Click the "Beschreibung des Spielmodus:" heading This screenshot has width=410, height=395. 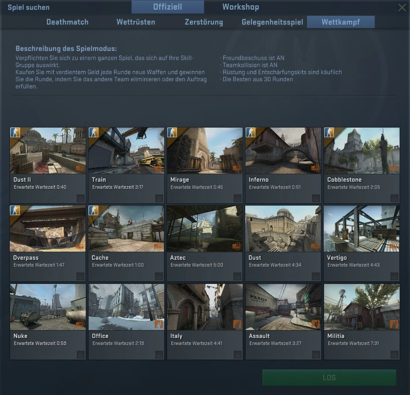tap(66, 49)
